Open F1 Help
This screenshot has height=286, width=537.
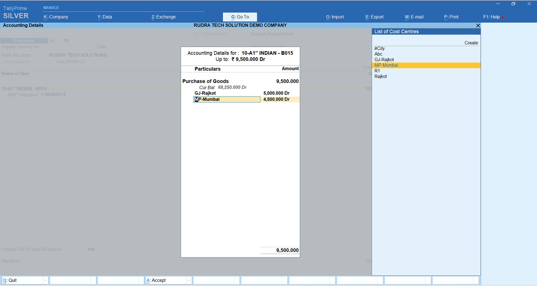(x=492, y=17)
